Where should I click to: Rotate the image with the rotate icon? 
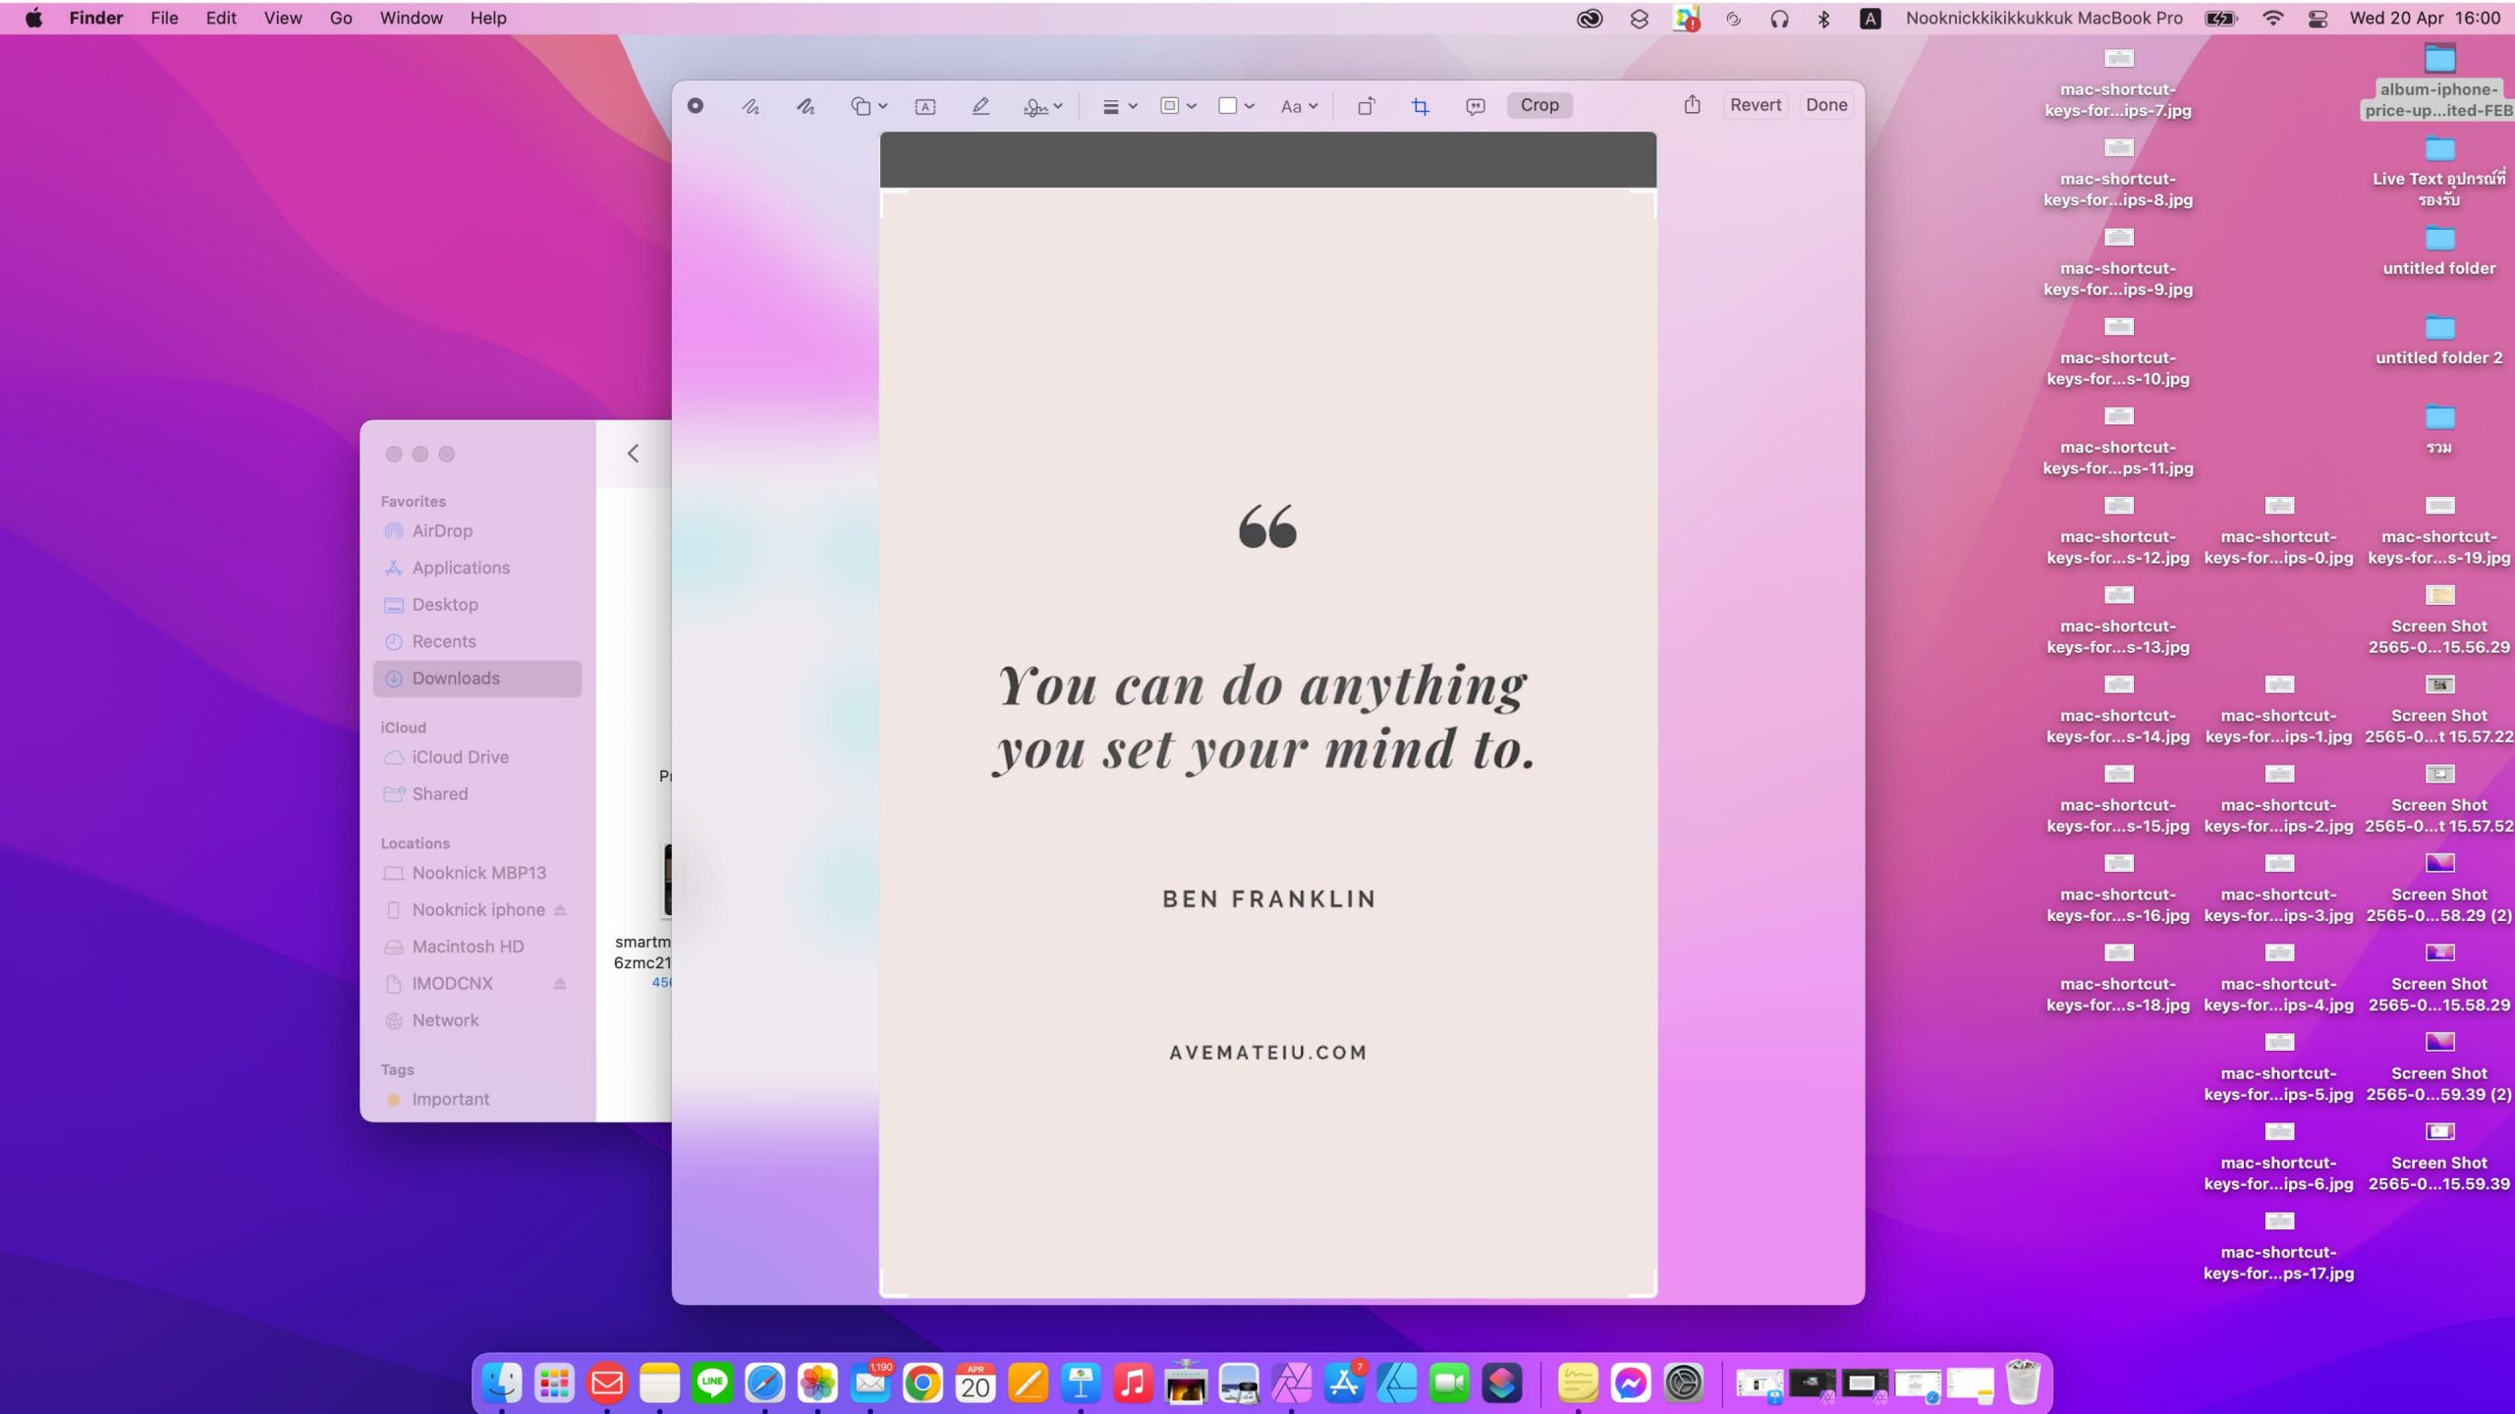(x=1366, y=106)
